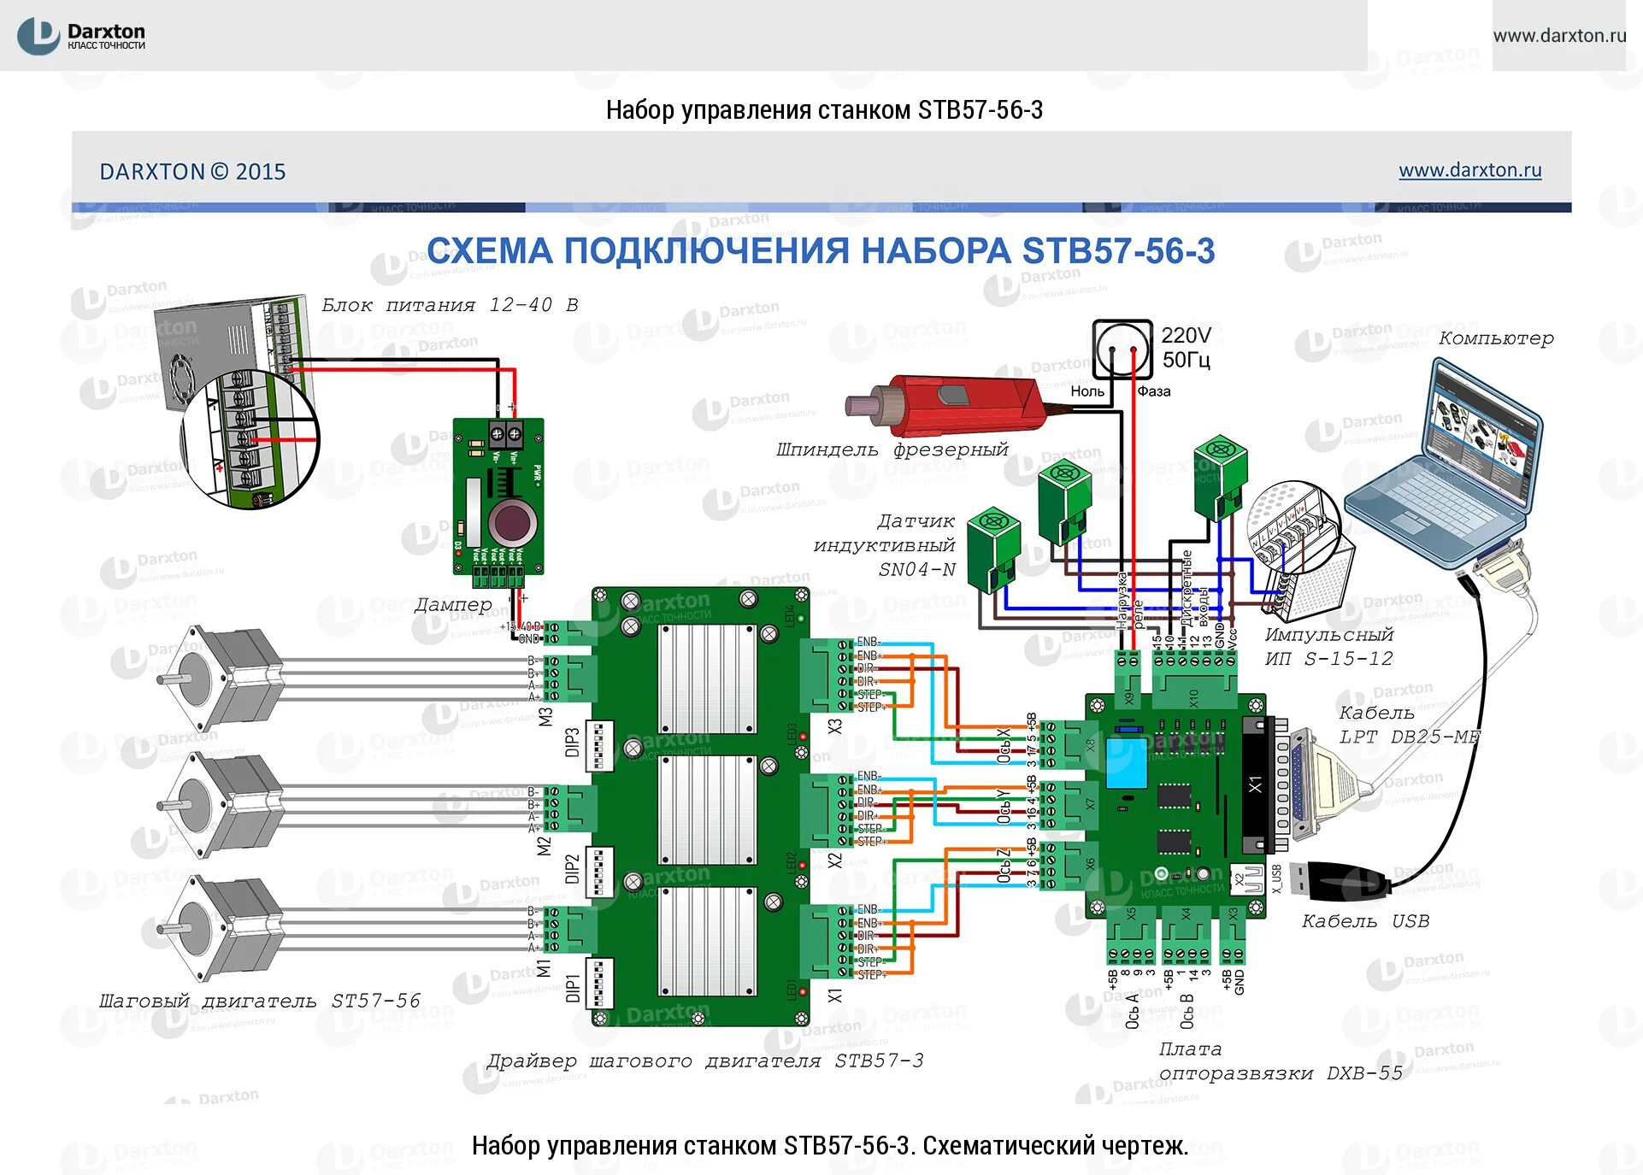Click the X2 signal connector on driver

coord(827,809)
